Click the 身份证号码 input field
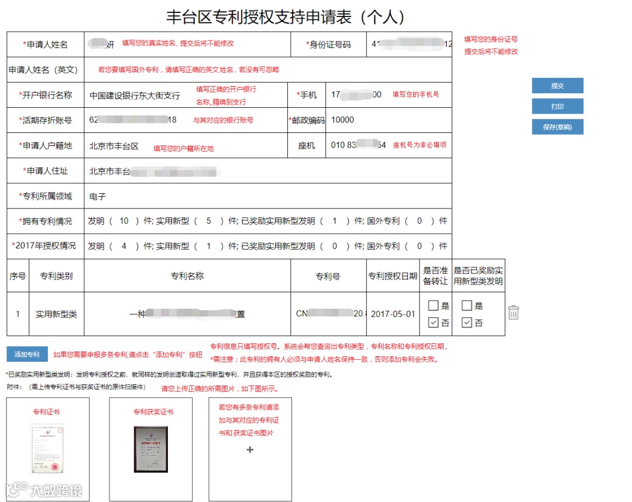 [x=409, y=45]
